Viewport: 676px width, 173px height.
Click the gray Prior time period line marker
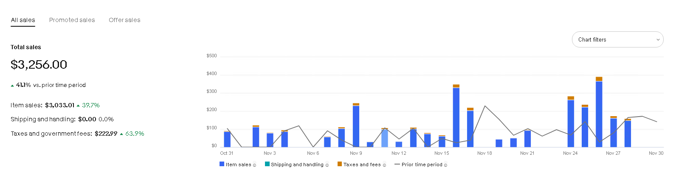(397, 165)
